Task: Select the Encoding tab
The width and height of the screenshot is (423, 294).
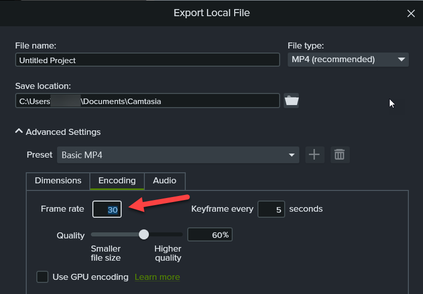Action: [x=117, y=181]
